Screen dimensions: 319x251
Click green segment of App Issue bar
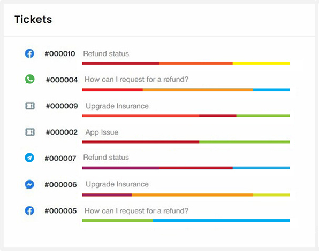point(245,142)
